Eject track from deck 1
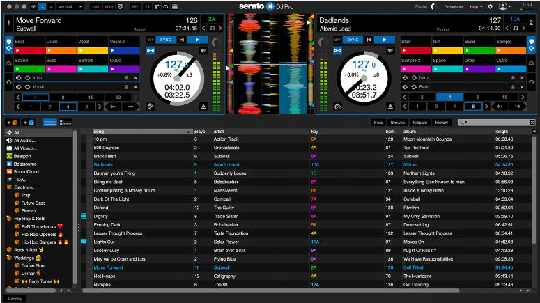540x303 pixels. (203, 107)
